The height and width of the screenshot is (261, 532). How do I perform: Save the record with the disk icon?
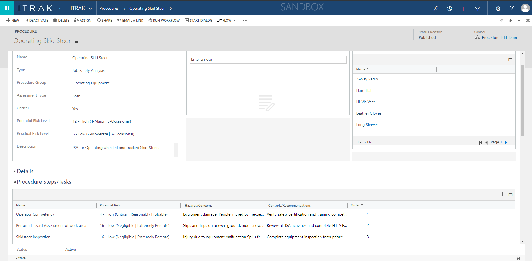coord(518,258)
